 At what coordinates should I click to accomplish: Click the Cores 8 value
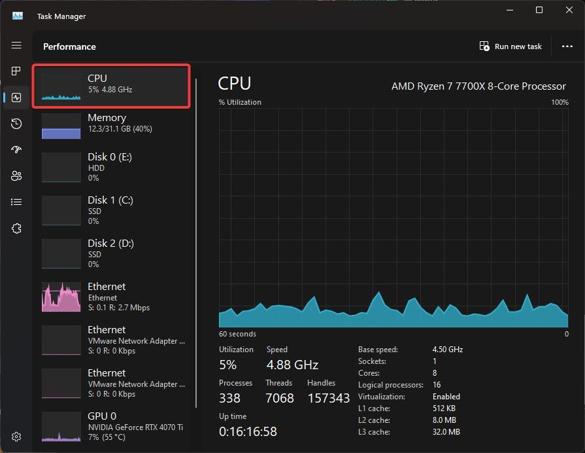435,373
